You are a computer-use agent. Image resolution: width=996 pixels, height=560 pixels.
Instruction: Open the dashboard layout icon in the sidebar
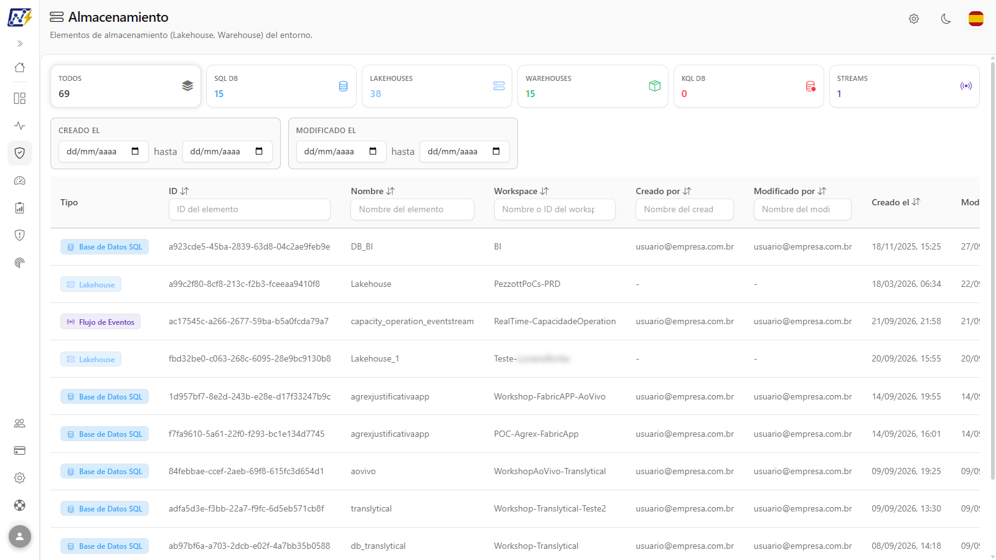pyautogui.click(x=20, y=98)
